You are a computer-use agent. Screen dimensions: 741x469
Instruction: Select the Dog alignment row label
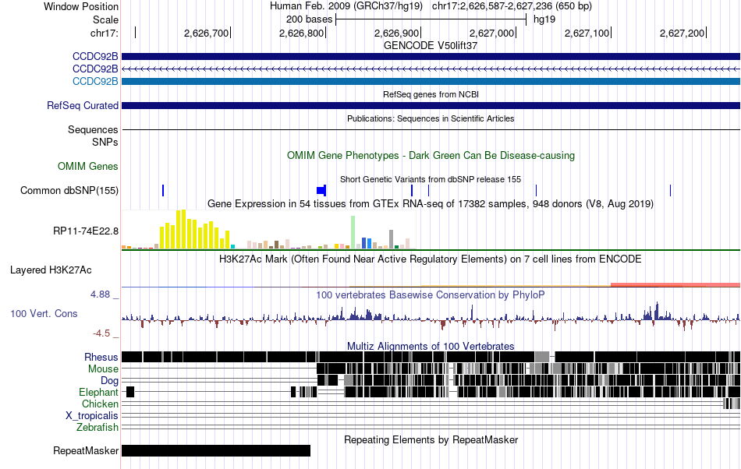pos(109,380)
